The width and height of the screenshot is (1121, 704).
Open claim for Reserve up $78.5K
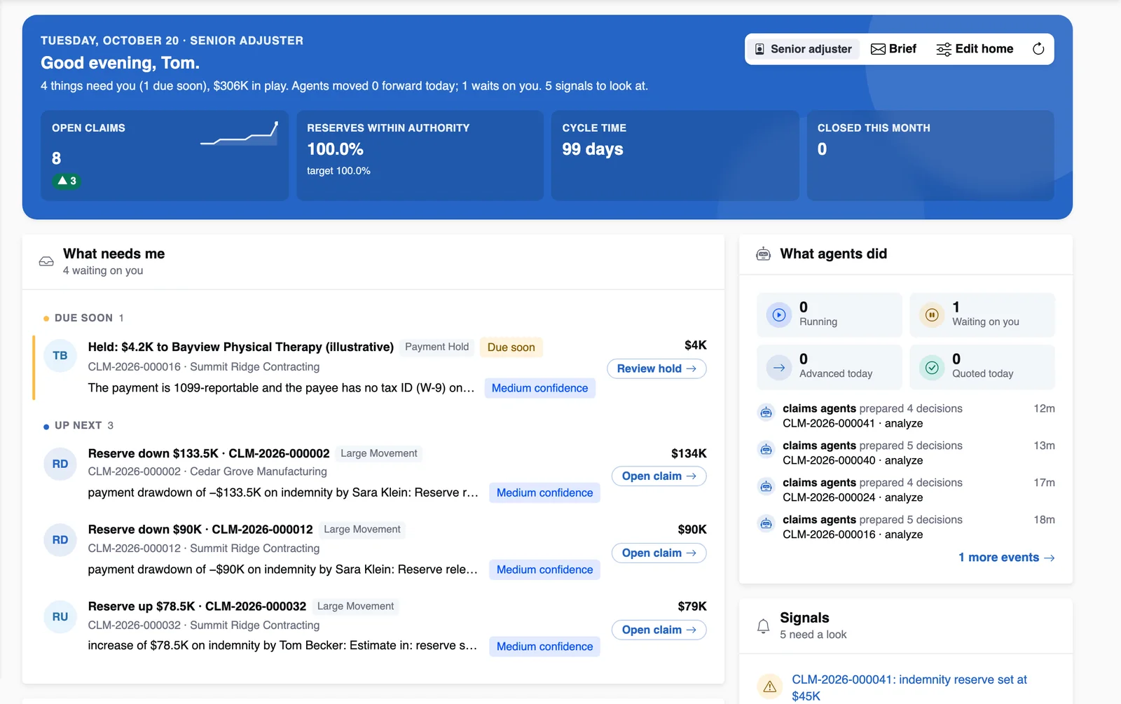(659, 630)
